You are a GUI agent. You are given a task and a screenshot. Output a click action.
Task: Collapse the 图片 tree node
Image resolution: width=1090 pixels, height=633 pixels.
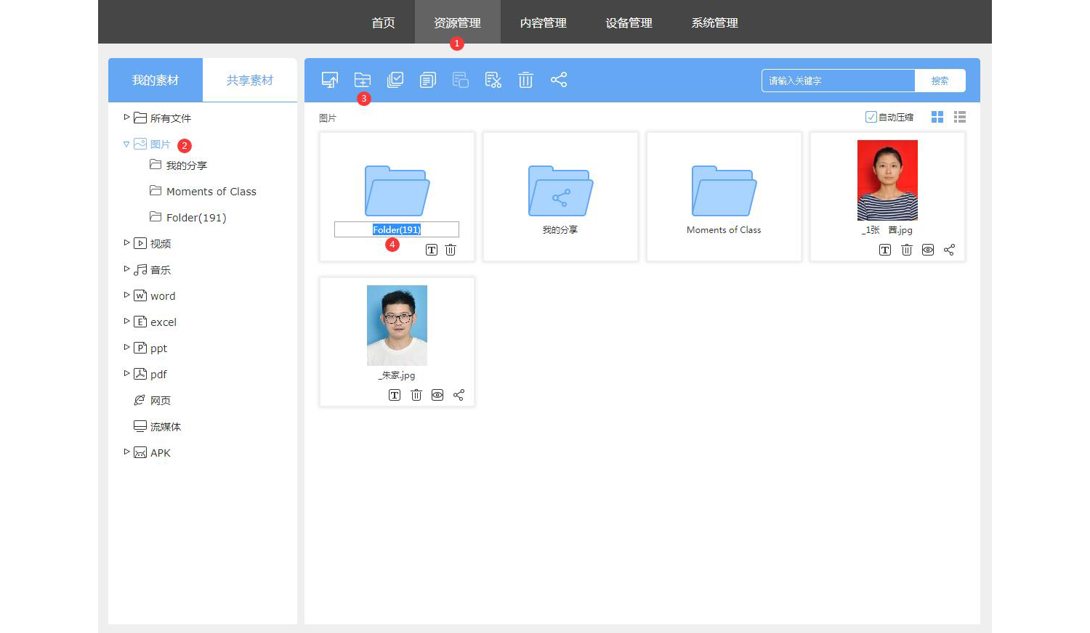126,144
